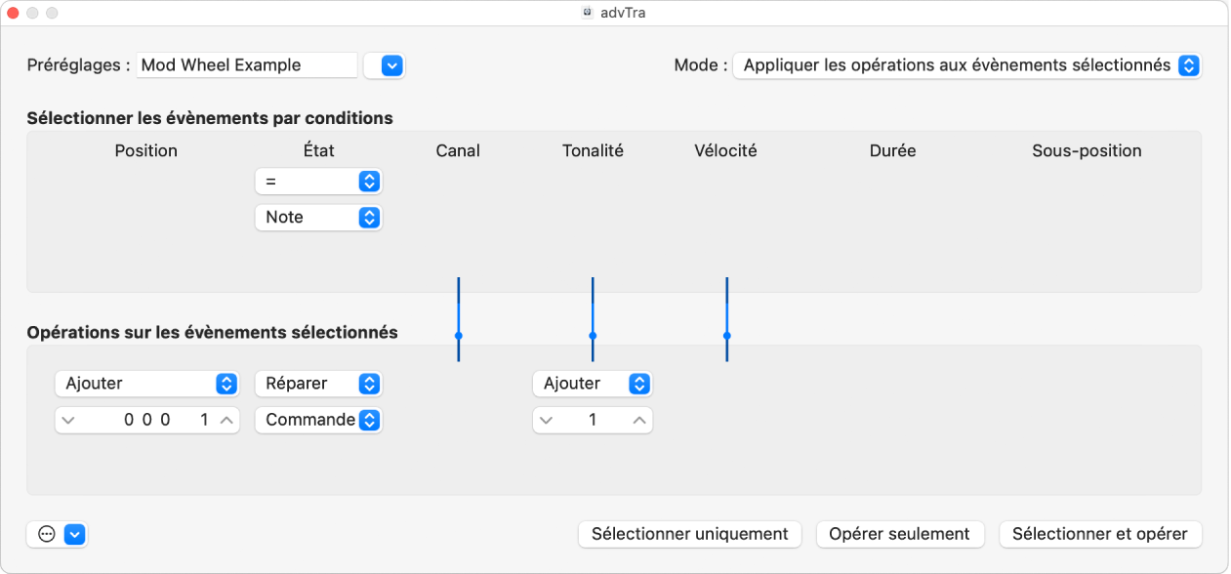Open the Mode popup menu
This screenshot has width=1231, height=574.
[966, 65]
